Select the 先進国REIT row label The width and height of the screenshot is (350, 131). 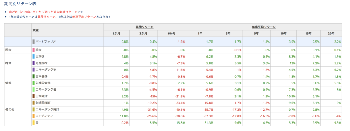[43, 103]
